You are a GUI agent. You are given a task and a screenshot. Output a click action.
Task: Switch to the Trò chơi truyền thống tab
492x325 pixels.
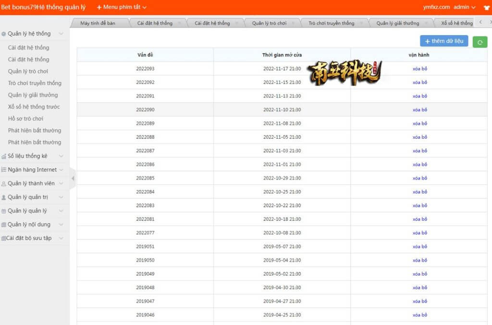(332, 23)
